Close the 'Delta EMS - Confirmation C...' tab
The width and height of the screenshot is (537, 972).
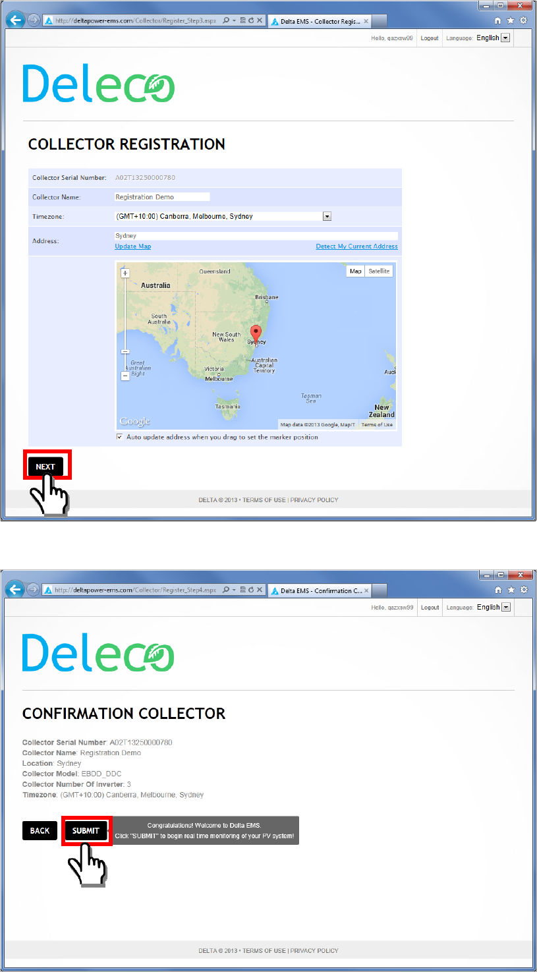(367, 590)
